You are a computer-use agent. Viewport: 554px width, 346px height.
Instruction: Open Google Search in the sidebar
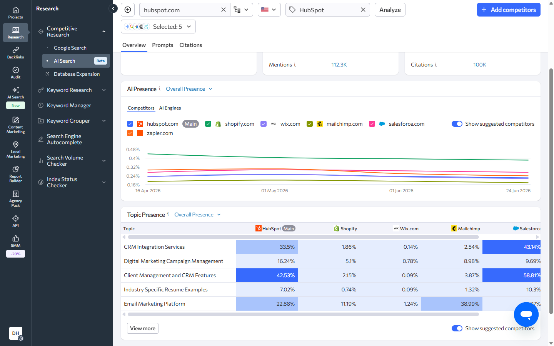coord(70,48)
